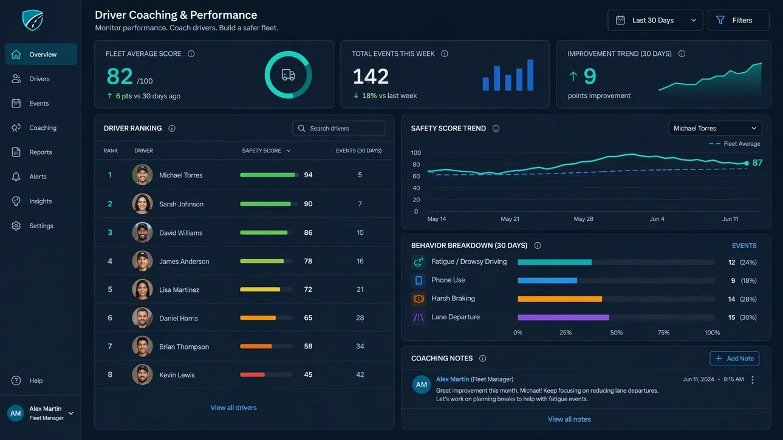
Task: Select driver row Lisa Martinez
Action: [244, 289]
